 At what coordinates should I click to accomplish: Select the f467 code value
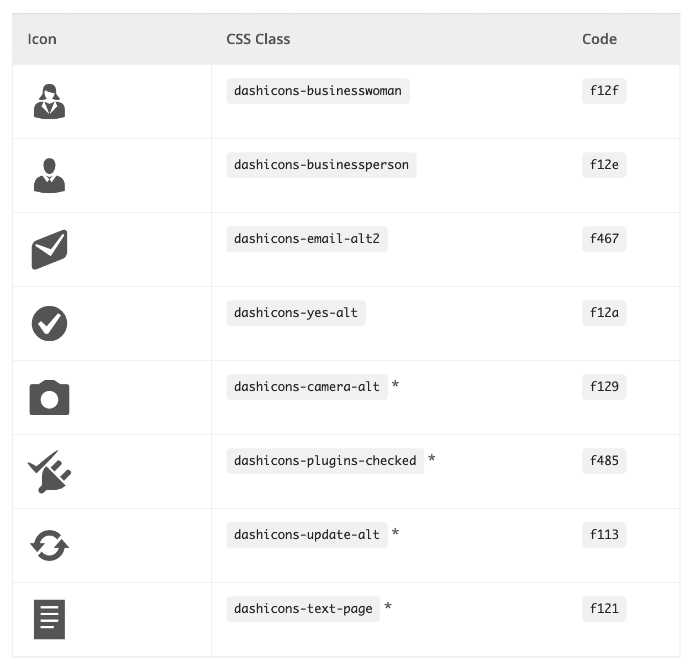[604, 239]
